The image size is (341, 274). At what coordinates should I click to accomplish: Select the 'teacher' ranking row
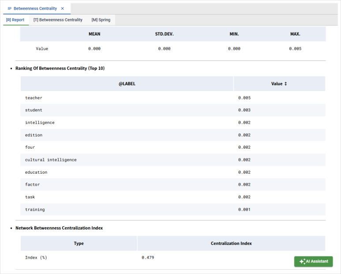(173, 98)
